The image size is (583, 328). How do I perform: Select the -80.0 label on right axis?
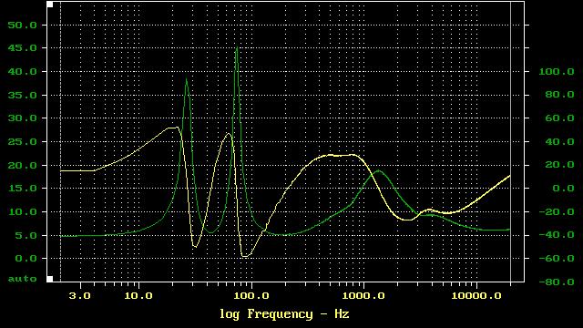pyautogui.click(x=557, y=282)
